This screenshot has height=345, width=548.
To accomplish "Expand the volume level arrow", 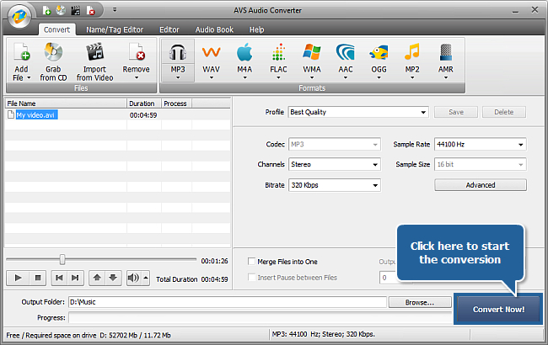I will pos(146,278).
